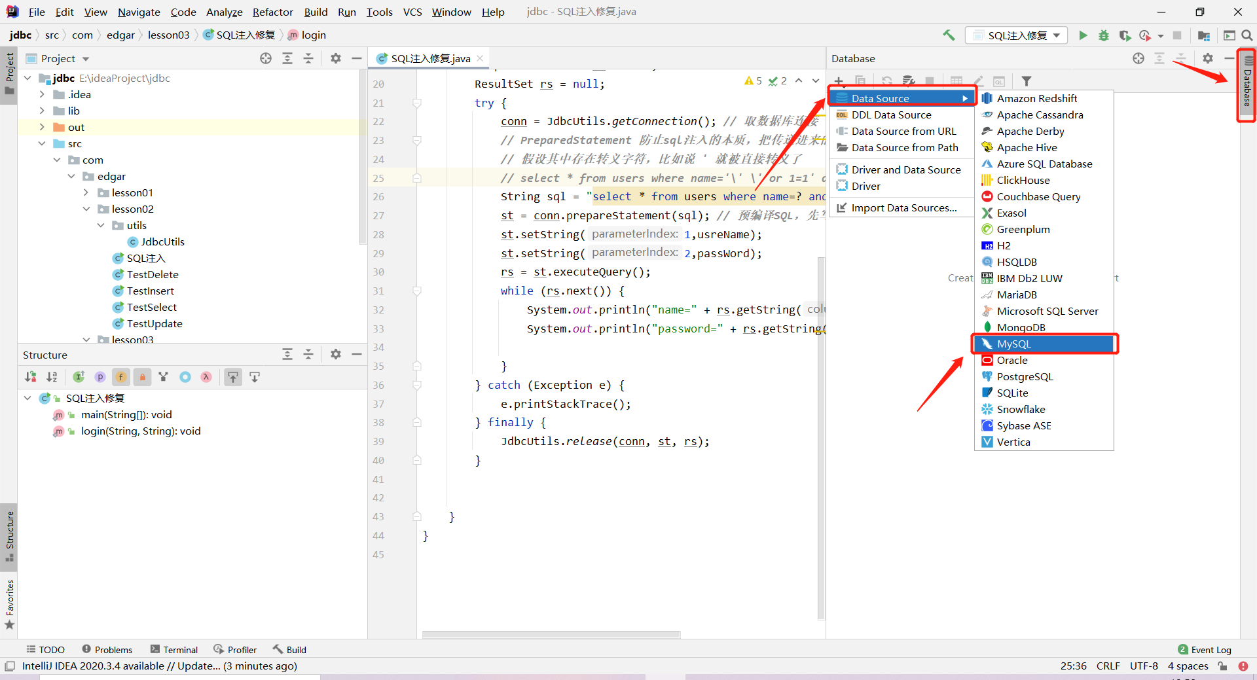Collapse the lesson02 package
This screenshot has height=680, width=1257.
86,209
